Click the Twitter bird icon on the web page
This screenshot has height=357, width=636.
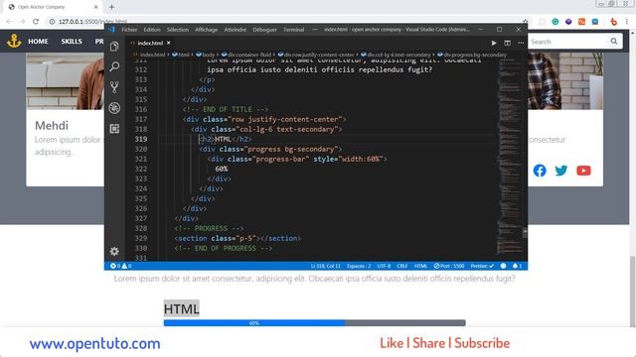560,171
